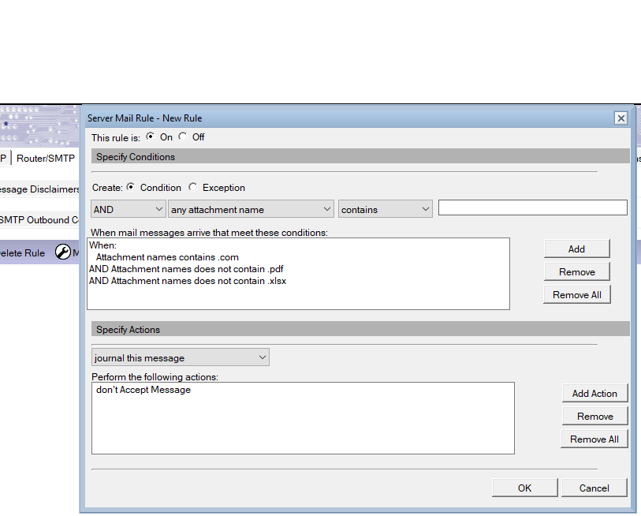Select condition 'does not contain .pdf'

186,269
